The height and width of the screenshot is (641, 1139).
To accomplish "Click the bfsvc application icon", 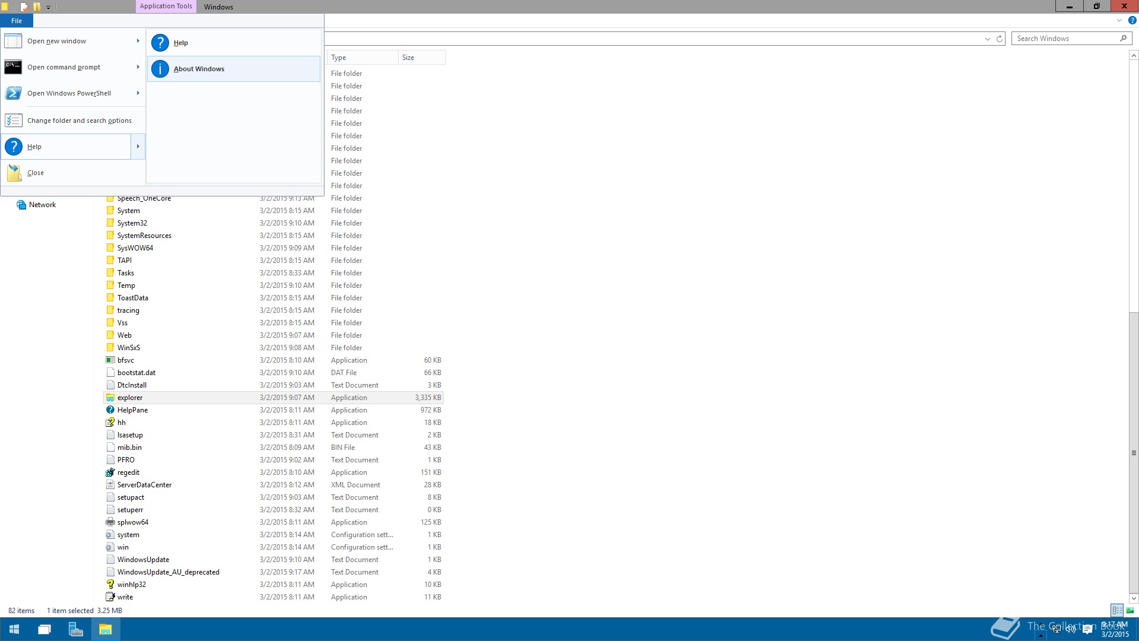I will pos(110,360).
